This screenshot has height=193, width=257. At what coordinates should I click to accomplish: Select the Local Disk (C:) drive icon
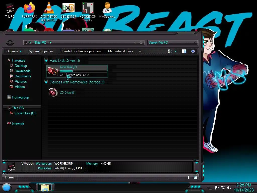(x=53, y=71)
